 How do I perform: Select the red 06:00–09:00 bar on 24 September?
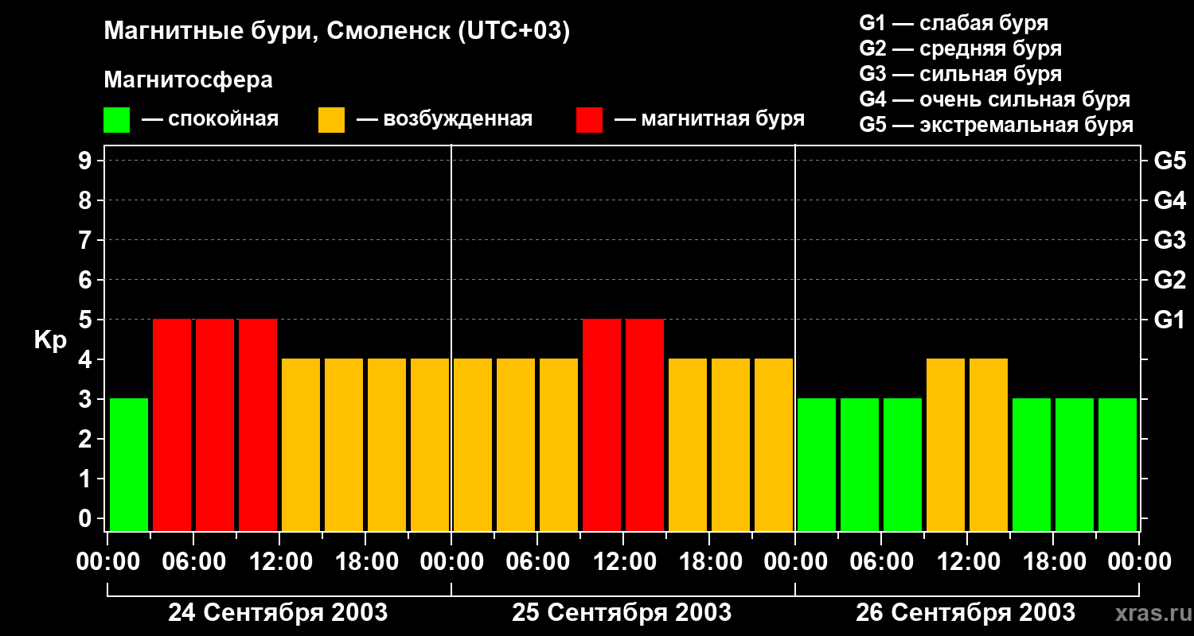215,425
